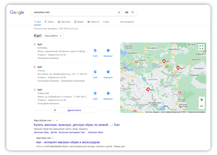
Task: Click the Другие места button
Action: (x=74, y=110)
